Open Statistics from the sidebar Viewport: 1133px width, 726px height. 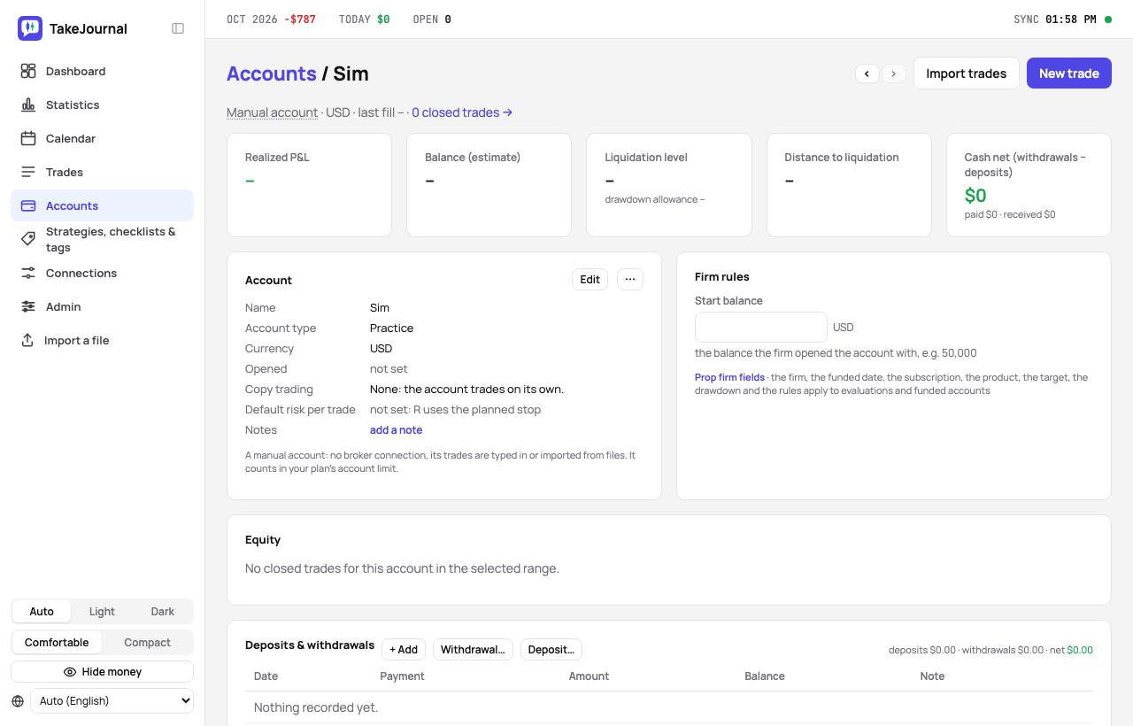point(103,104)
